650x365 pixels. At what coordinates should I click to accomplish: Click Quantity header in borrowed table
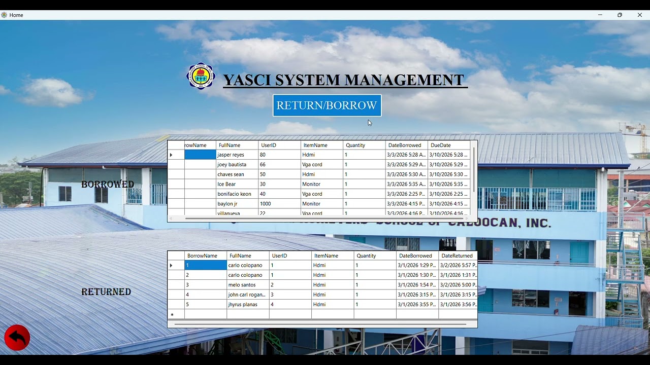click(364, 145)
